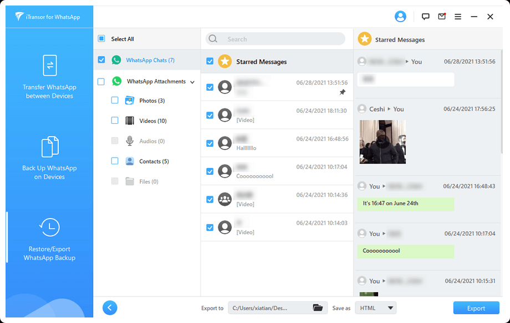Select the Photos (3) label
Viewport: 510px width, 323px height.
[152, 101]
